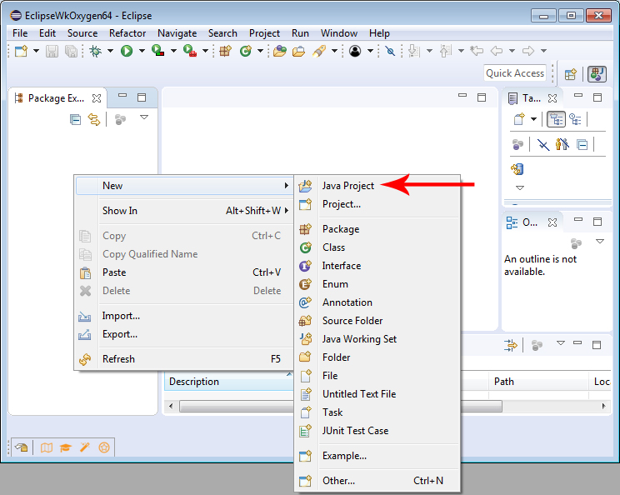Open Show In submenu
The image size is (620, 495).
coord(184,211)
